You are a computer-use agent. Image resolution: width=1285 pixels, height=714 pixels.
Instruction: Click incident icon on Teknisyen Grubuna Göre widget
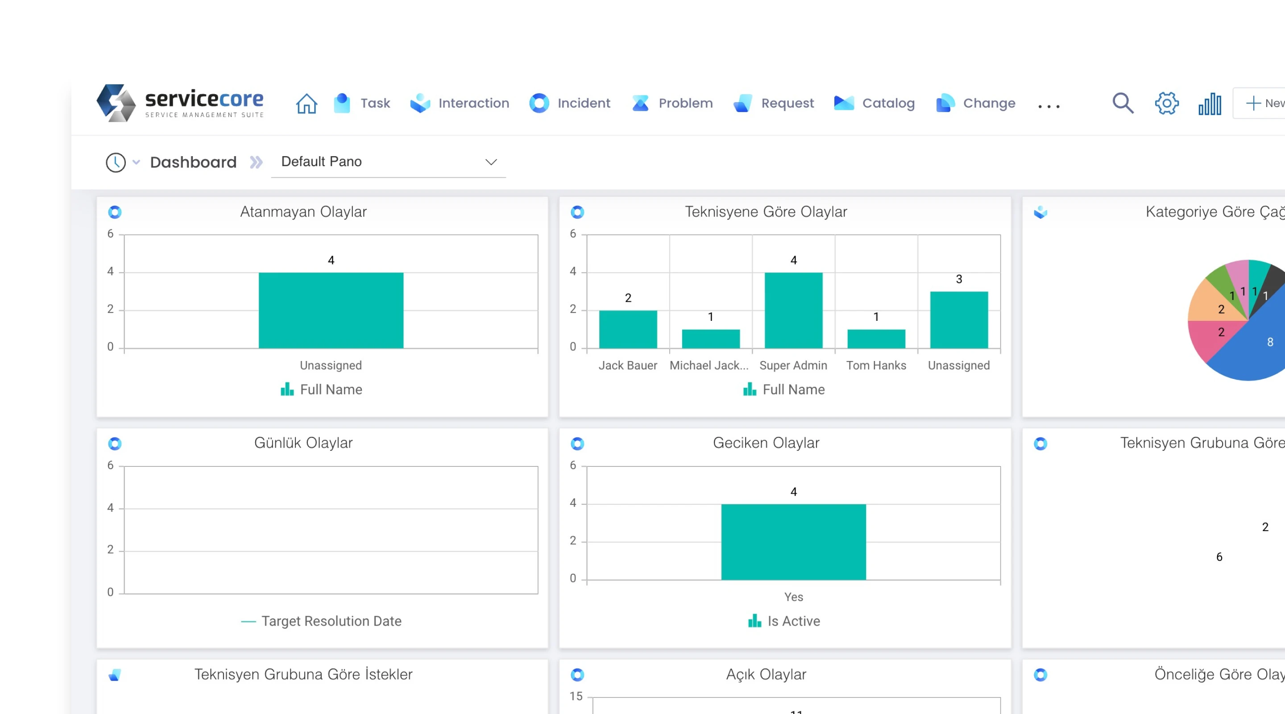click(1040, 444)
